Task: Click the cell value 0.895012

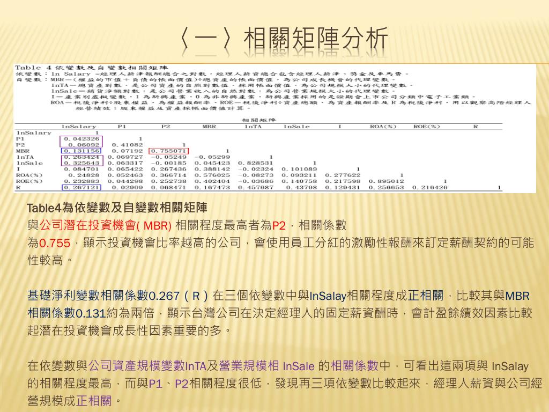Action: click(x=386, y=181)
